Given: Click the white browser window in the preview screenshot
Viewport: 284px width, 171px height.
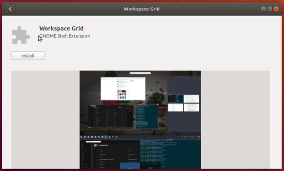Looking at the screenshot, I should [123, 89].
